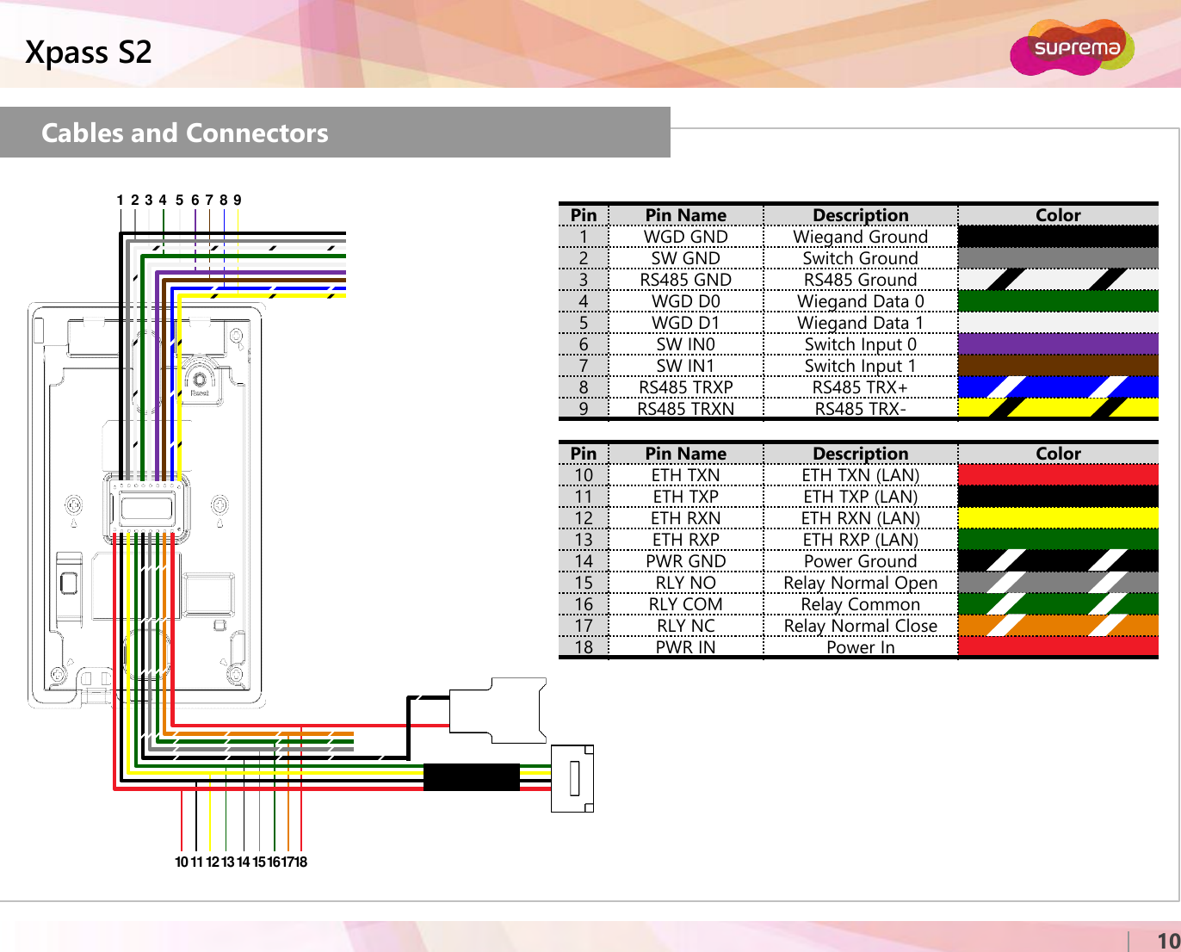Click the gray color swatch for SW GND
The width and height of the screenshot is (1181, 952).
point(1058,258)
